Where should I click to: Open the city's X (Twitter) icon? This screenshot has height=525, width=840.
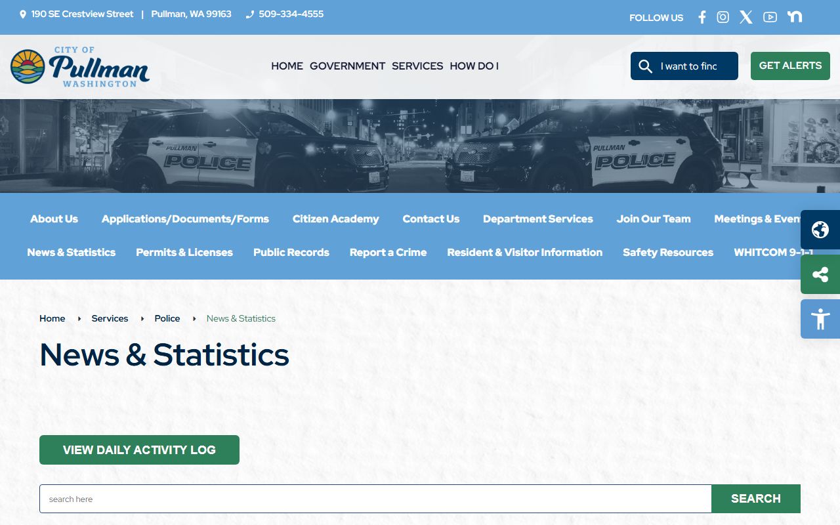(x=746, y=17)
